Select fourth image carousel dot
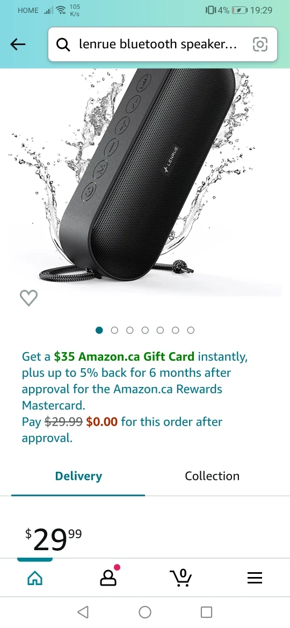This screenshot has height=628, width=290. tap(145, 330)
